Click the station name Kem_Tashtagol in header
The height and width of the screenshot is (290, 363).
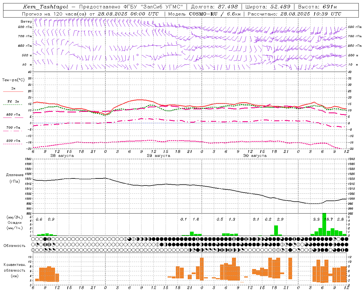[x=46, y=7]
